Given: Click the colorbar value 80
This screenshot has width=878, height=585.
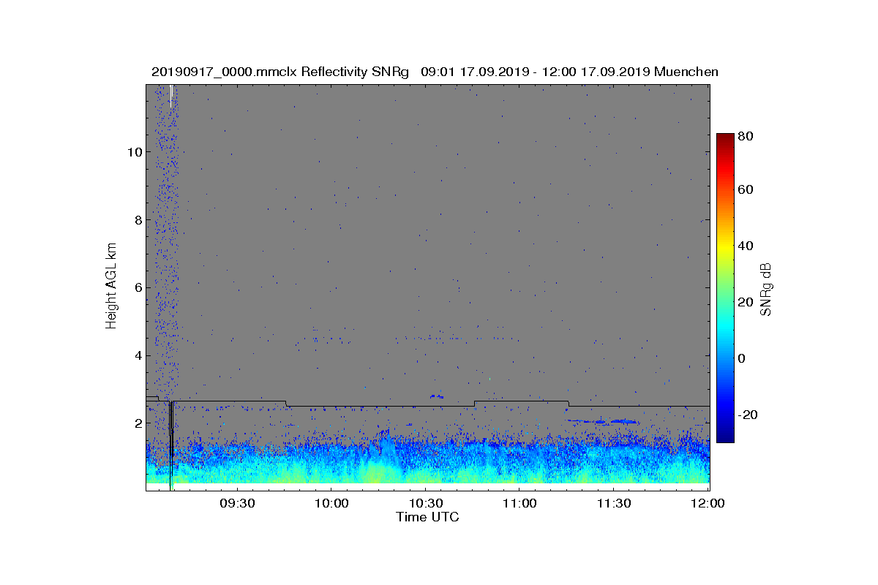Looking at the screenshot, I should [x=746, y=135].
